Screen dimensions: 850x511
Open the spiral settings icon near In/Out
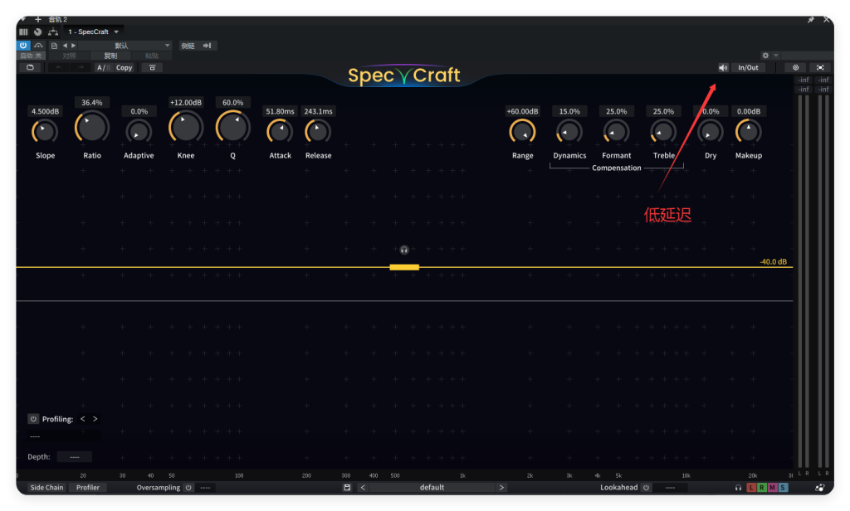pyautogui.click(x=796, y=68)
